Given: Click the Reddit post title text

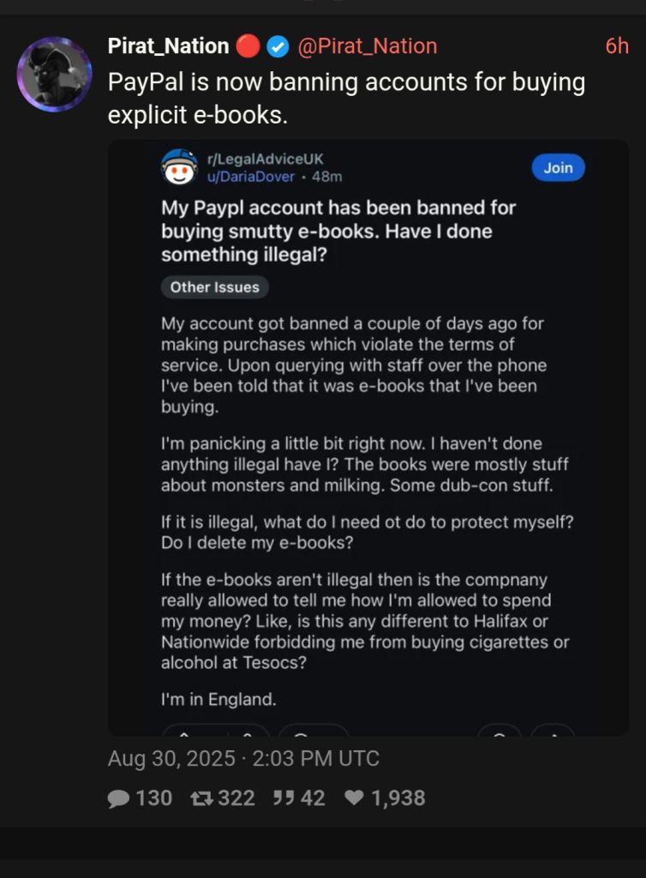Looking at the screenshot, I should (338, 232).
